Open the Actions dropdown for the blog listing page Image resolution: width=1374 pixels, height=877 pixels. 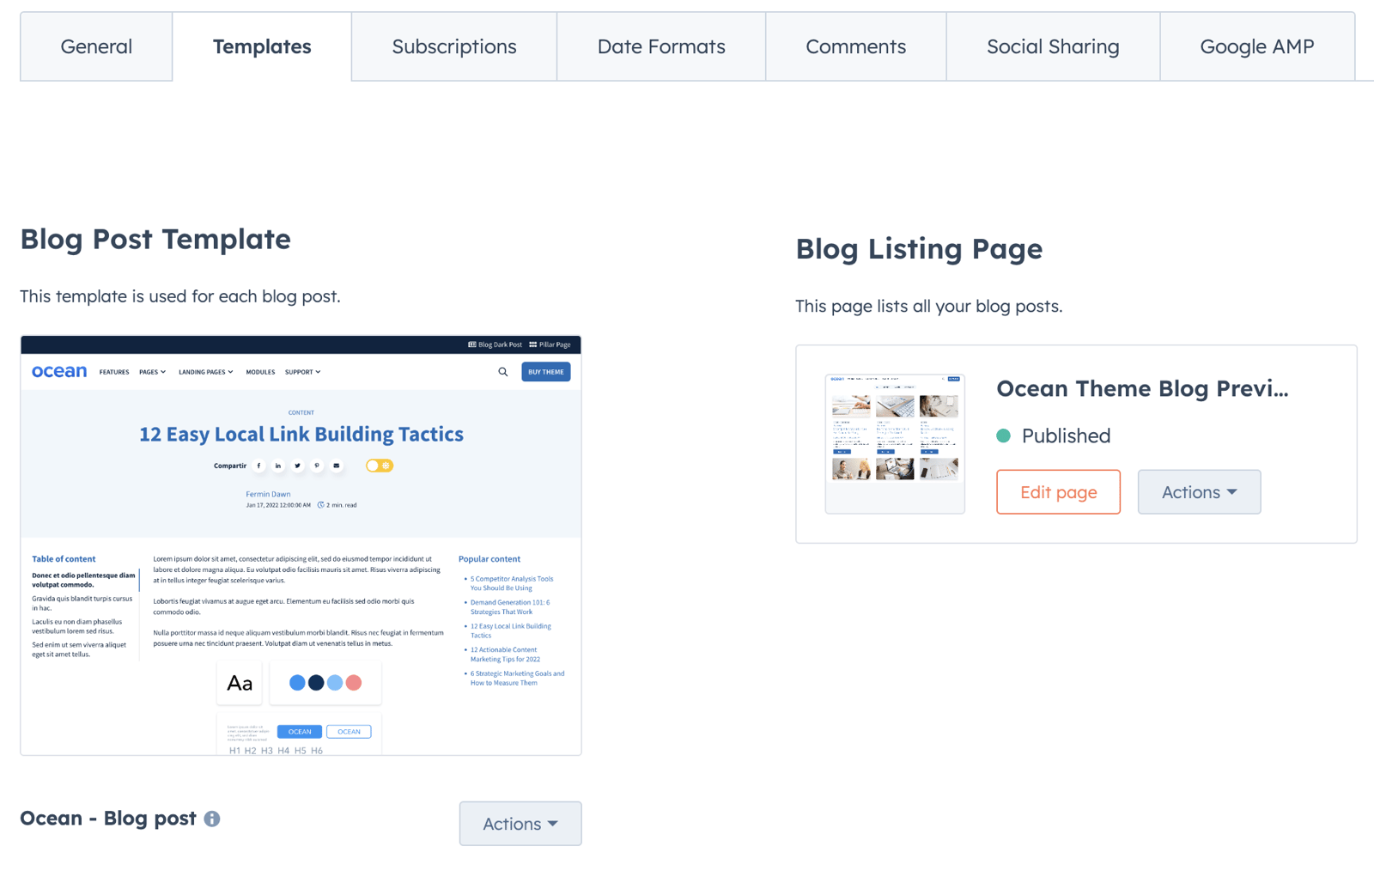point(1199,492)
